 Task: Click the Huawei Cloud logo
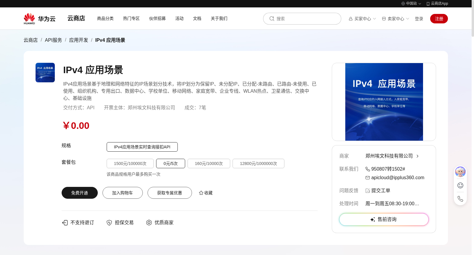[40, 19]
